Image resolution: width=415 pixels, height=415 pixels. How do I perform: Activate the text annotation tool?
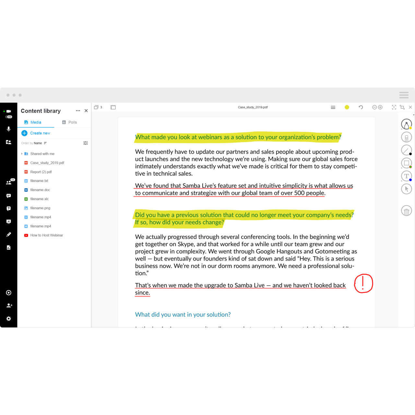pos(406,176)
